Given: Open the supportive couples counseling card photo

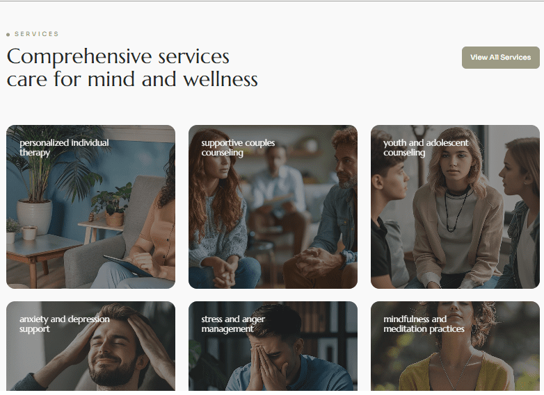Looking at the screenshot, I should pos(273,207).
